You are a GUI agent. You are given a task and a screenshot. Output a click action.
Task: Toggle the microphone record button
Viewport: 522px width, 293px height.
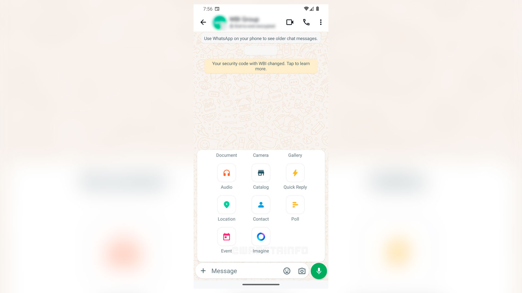319,271
